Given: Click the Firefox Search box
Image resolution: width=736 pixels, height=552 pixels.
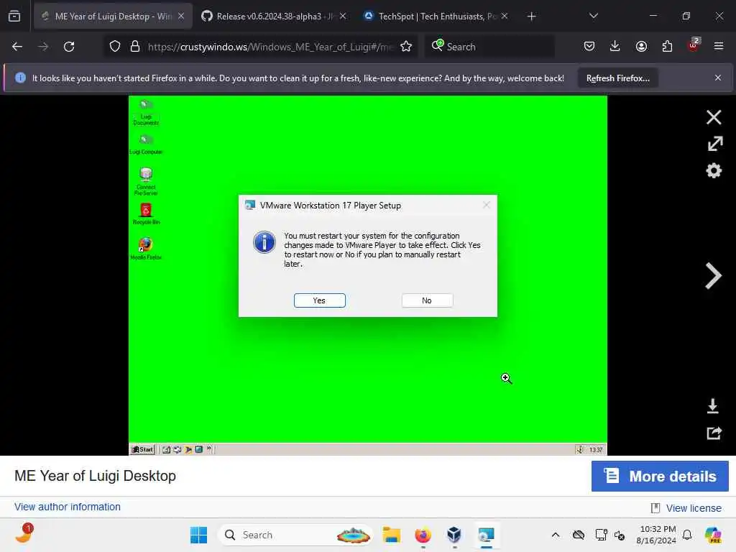Looking at the screenshot, I should pyautogui.click(x=490, y=47).
